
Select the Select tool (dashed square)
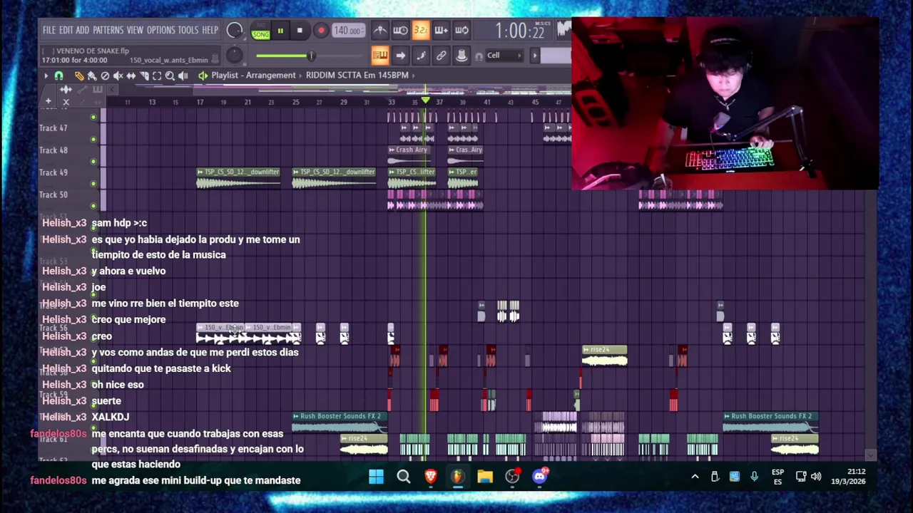(x=157, y=76)
